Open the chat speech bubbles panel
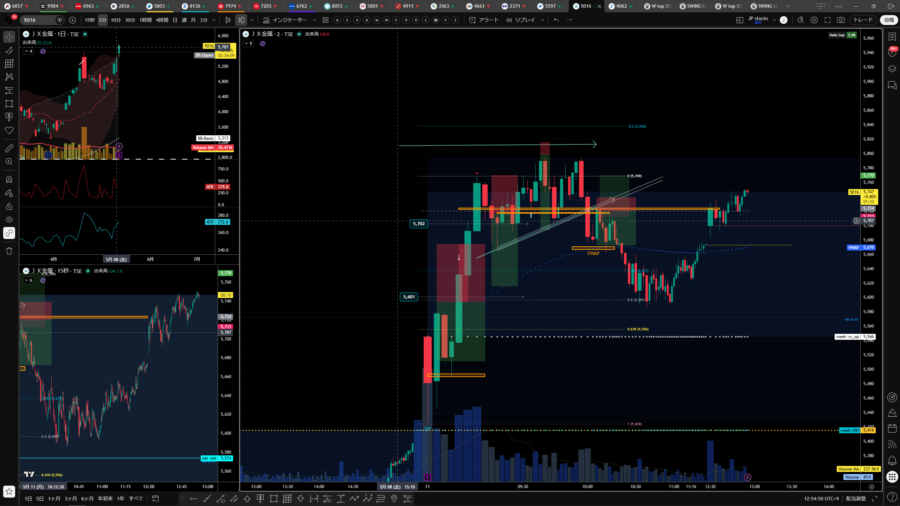The width and height of the screenshot is (900, 506). point(892,85)
